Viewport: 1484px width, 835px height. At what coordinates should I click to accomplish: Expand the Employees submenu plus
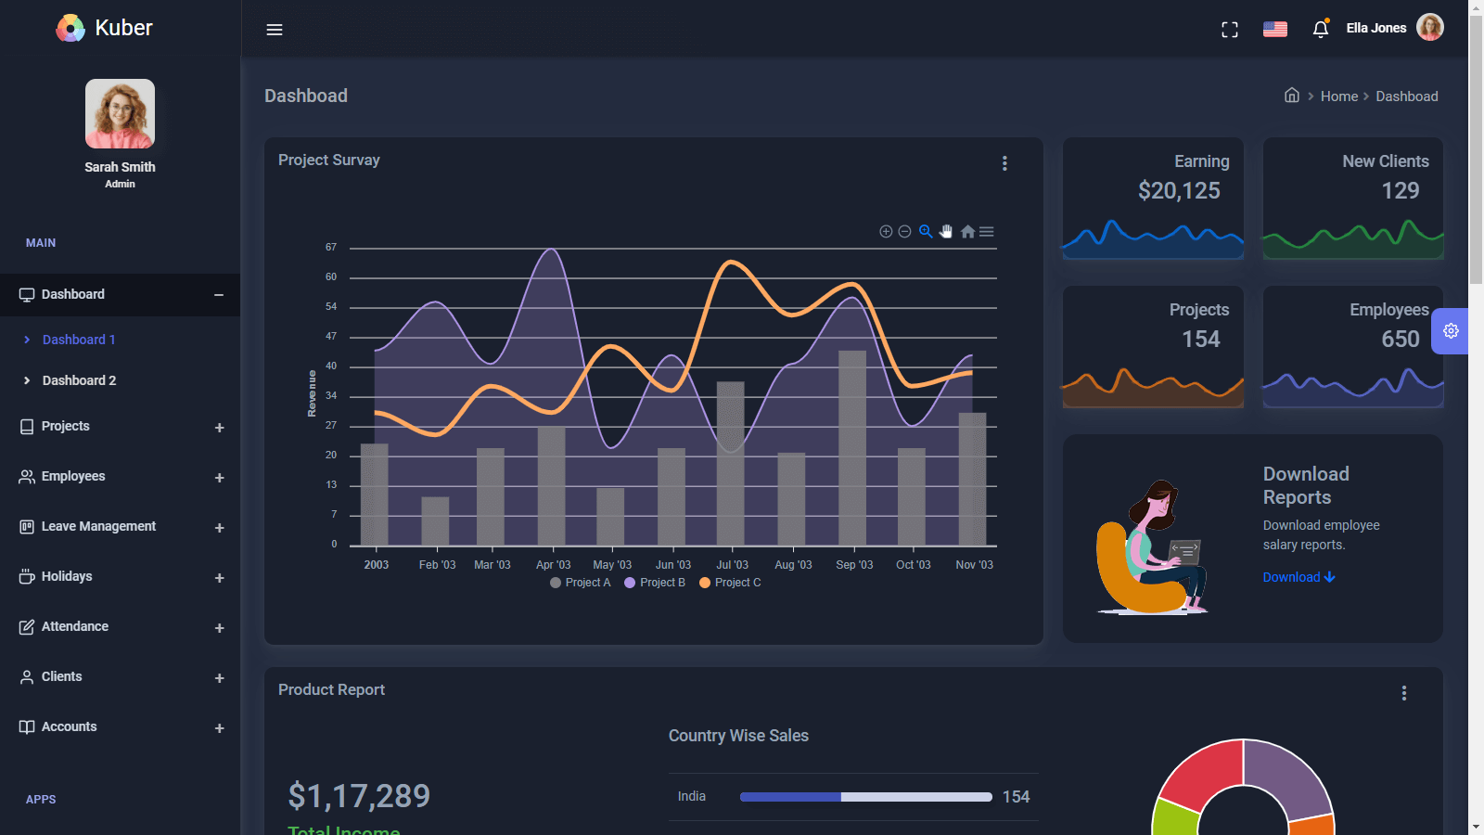coord(220,478)
